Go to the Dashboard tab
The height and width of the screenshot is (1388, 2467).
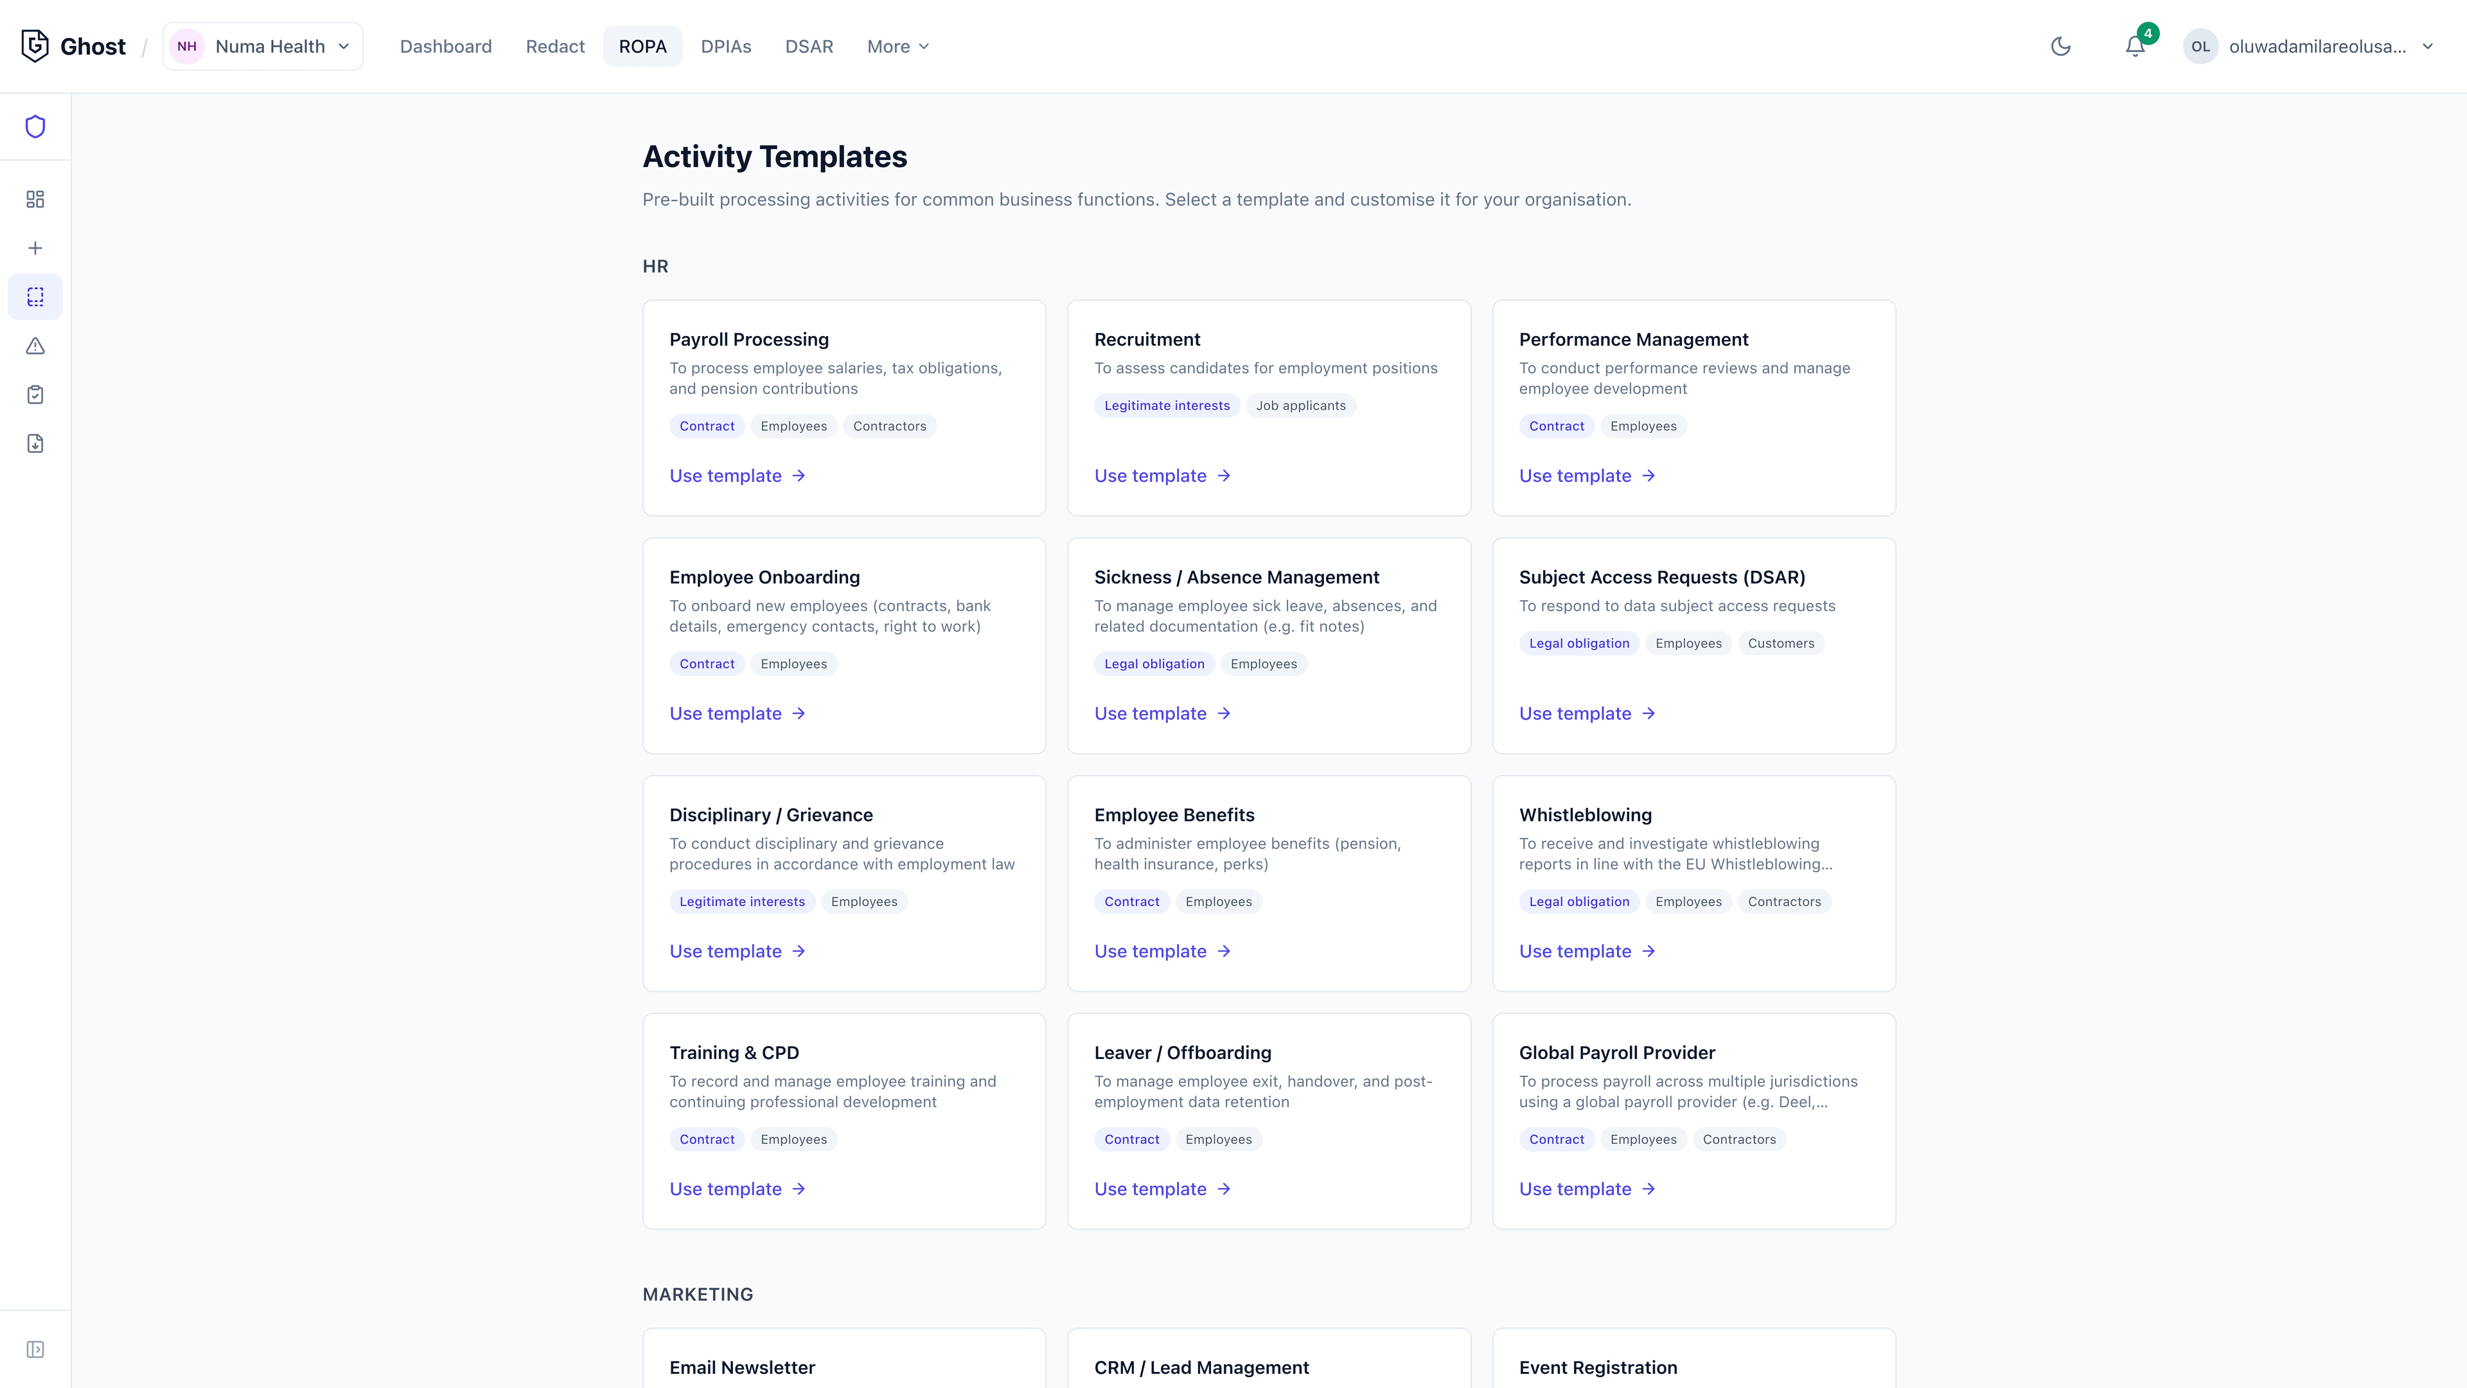coord(445,46)
